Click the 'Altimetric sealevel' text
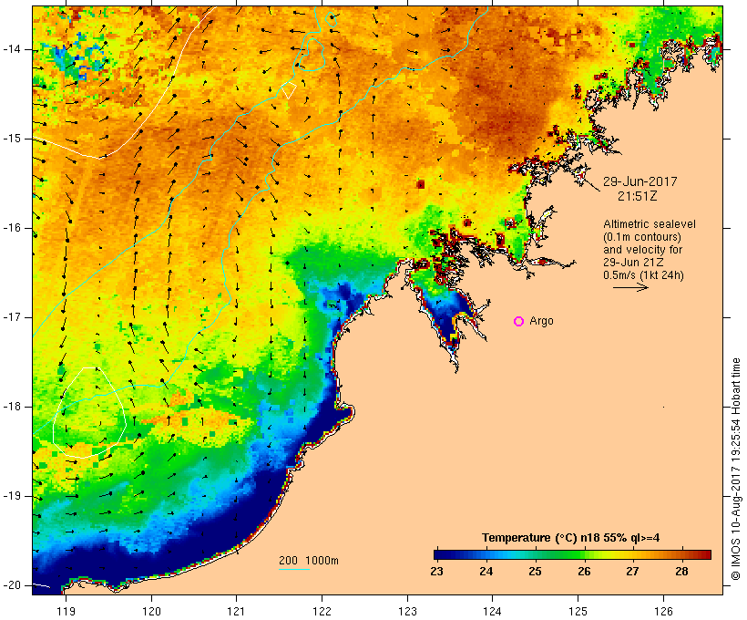Image resolution: width=747 pixels, height=620 pixels. [x=650, y=223]
